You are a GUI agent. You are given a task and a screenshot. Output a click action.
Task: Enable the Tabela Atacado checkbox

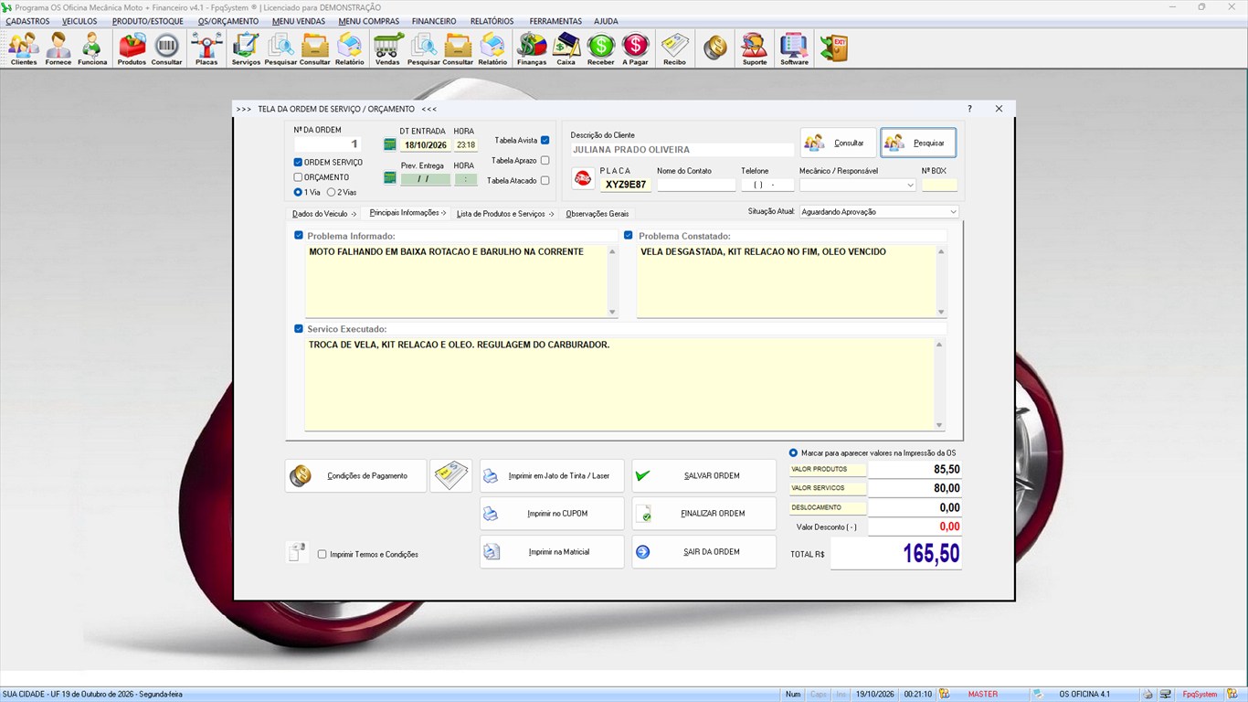pyautogui.click(x=545, y=181)
